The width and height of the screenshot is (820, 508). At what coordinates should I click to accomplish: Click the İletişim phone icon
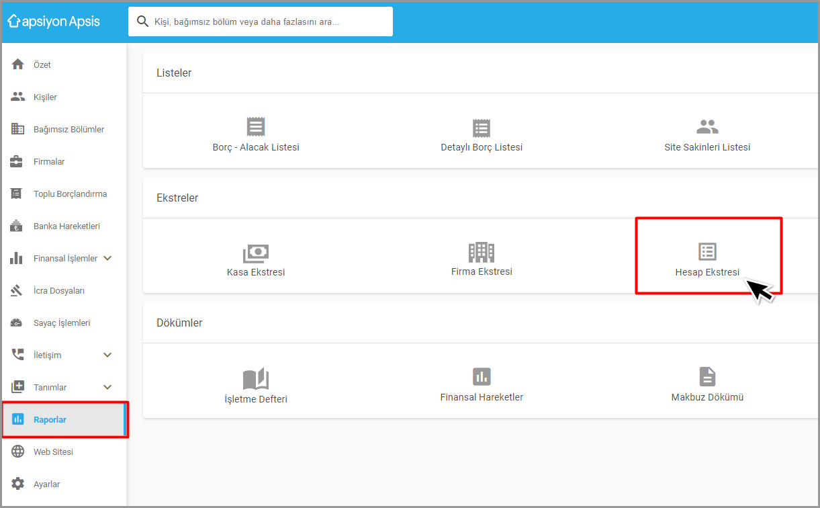coord(17,355)
